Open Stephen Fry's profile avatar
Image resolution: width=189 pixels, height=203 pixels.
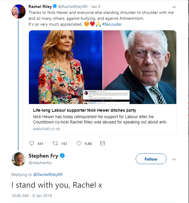pos(18,159)
